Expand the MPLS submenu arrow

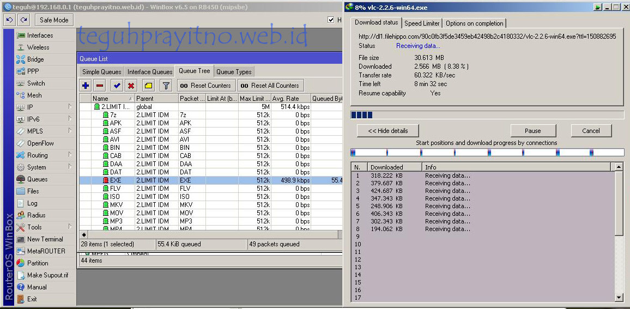pyautogui.click(x=70, y=131)
